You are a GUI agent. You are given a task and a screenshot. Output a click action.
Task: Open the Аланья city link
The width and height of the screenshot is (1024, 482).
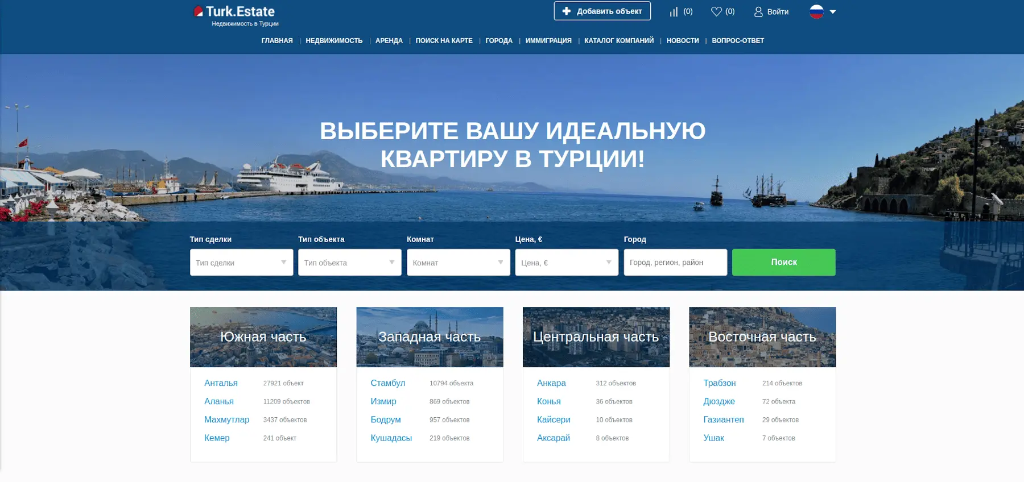(x=219, y=401)
